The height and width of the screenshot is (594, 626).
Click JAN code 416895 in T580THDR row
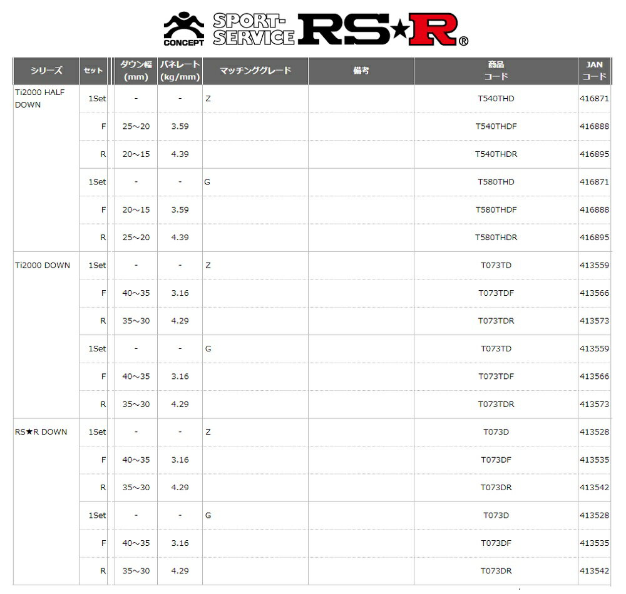pyautogui.click(x=594, y=238)
